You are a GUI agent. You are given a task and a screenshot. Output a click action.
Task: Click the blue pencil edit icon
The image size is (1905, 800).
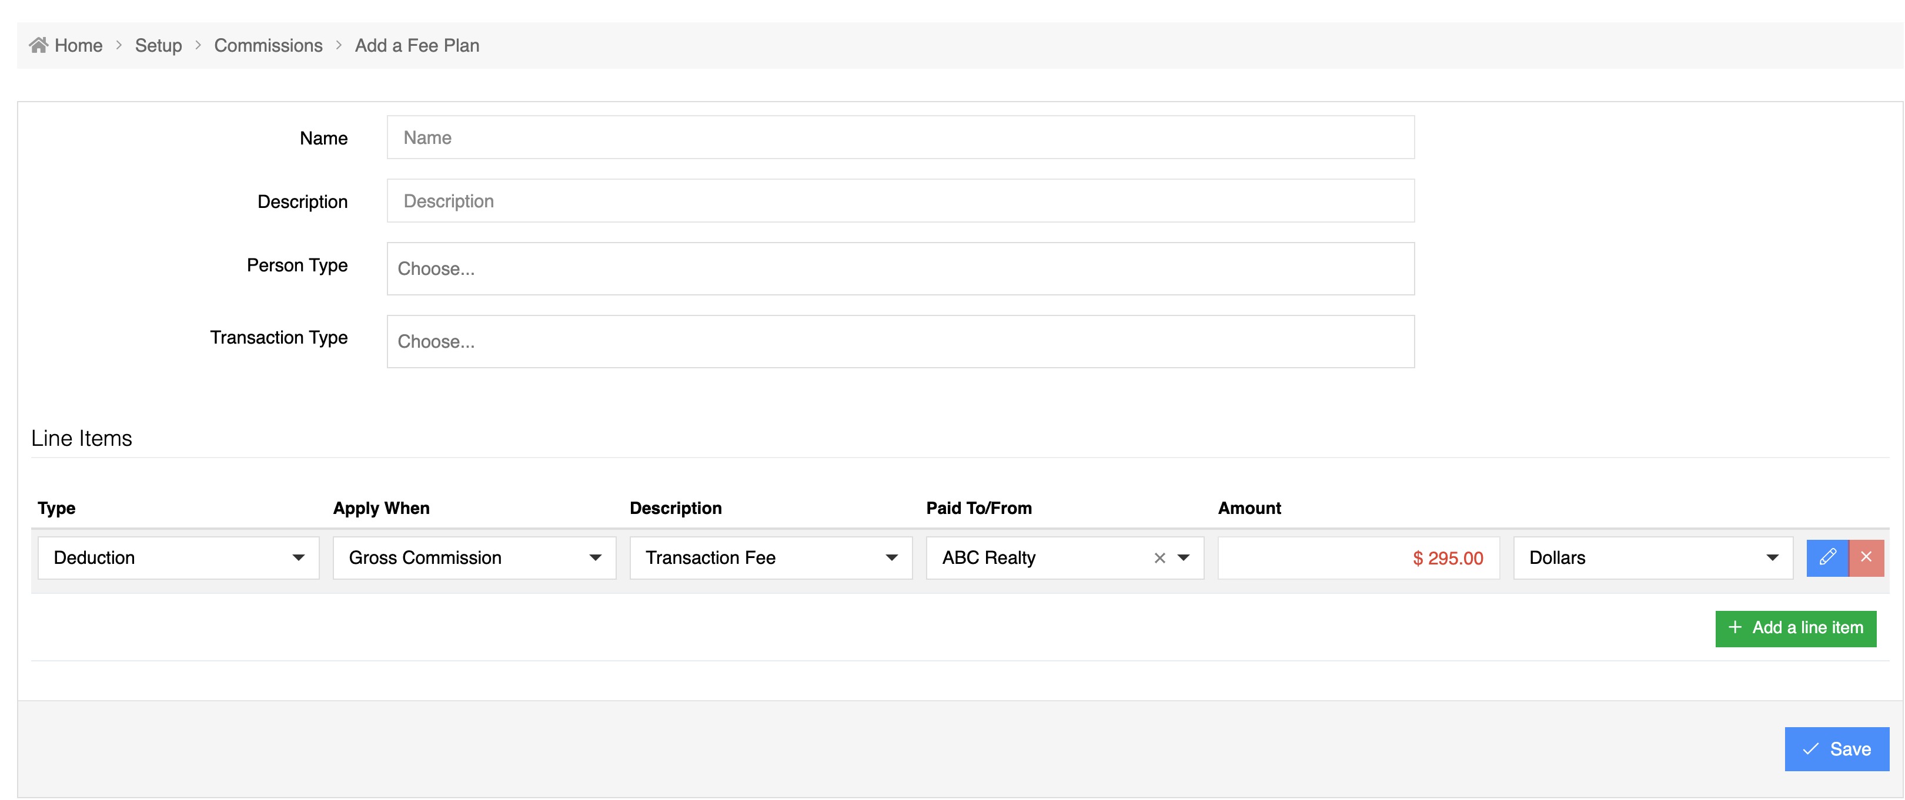tap(1827, 558)
